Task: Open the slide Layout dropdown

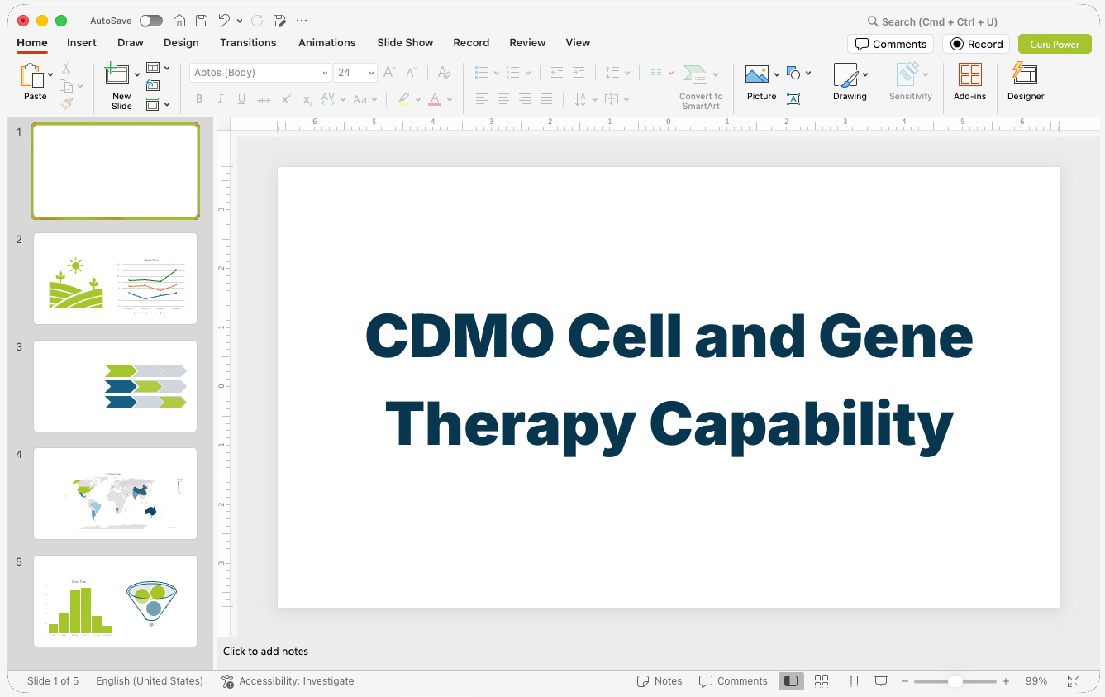Action: click(158, 68)
